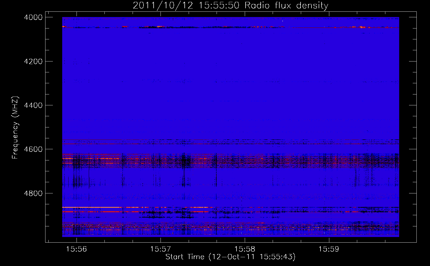Image resolution: width=430 pixels, height=266 pixels.
Task: Select the 4200 frequency tick label
Action: pyautogui.click(x=33, y=61)
